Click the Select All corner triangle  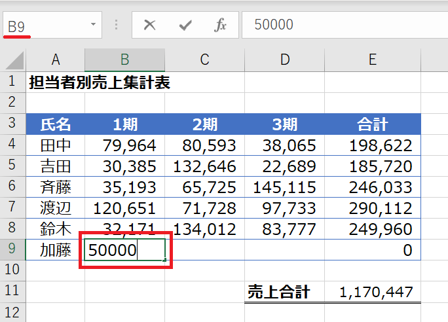[x=14, y=62]
